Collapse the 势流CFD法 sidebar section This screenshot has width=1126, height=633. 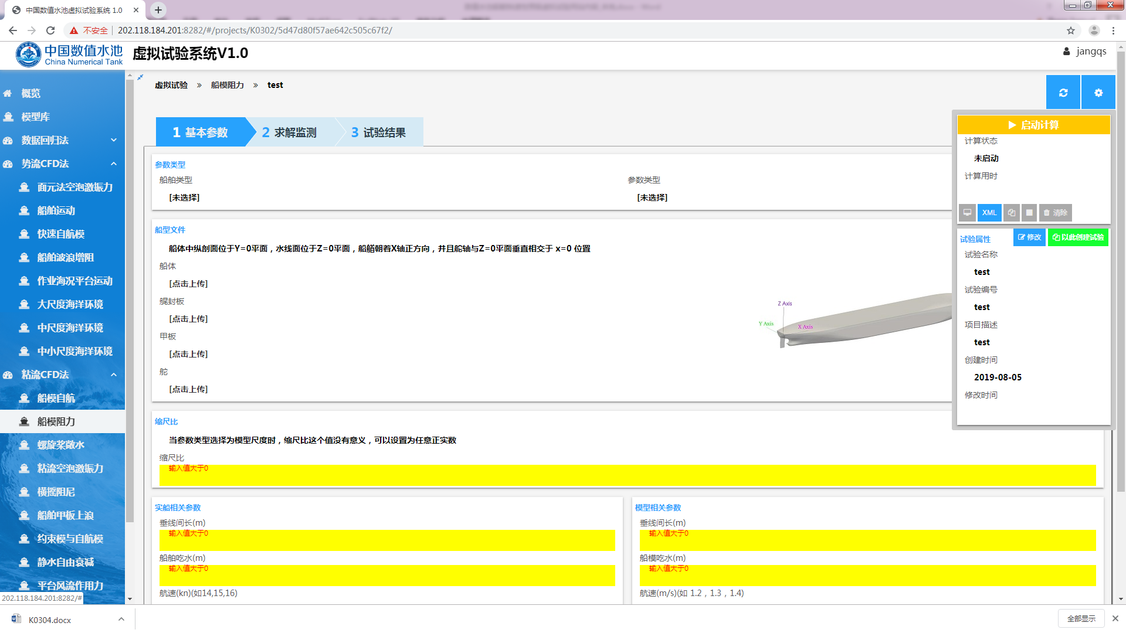(x=114, y=164)
